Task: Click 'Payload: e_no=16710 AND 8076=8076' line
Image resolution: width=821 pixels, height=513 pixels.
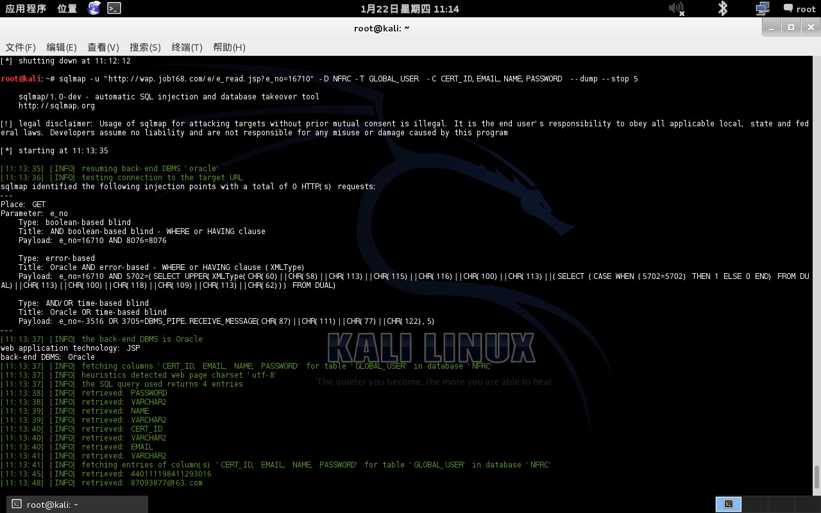Action: point(92,240)
